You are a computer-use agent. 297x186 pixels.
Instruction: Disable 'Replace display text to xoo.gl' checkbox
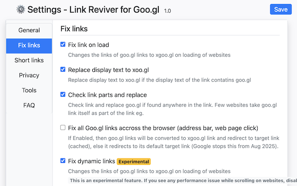point(63,70)
